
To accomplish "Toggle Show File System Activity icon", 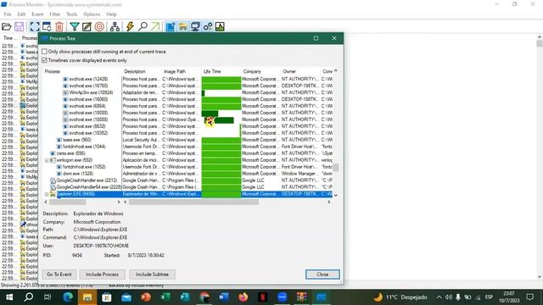I will coord(183,26).
